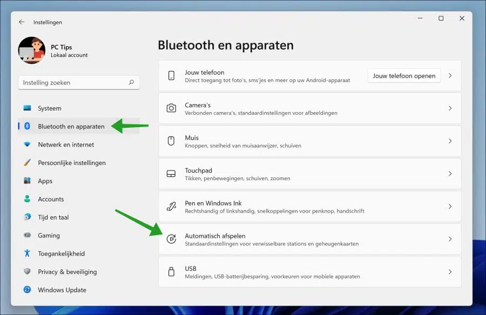Open the Accounts category

(79, 199)
